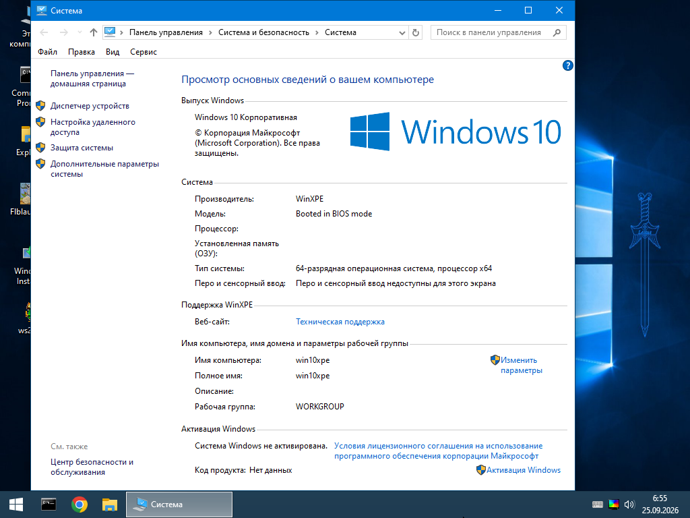690x518 pixels.
Task: Click the Forward navigation arrow
Action: (64, 32)
